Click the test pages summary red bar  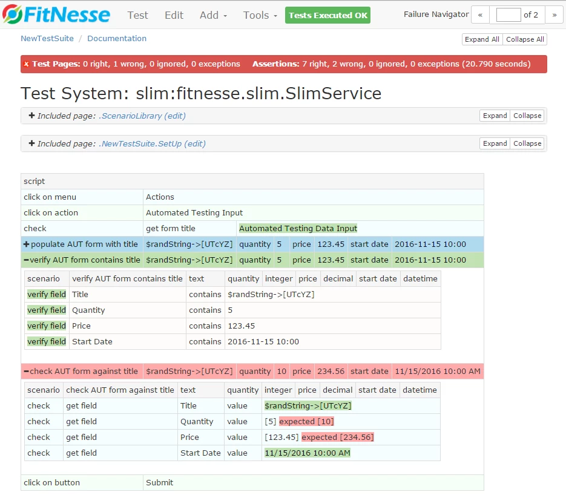click(284, 64)
